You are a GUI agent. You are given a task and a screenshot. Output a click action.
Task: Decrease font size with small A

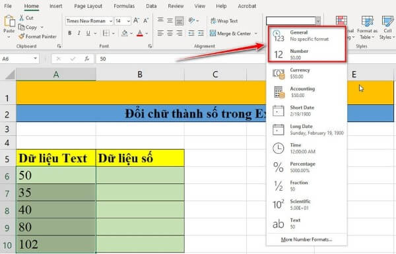click(x=146, y=20)
